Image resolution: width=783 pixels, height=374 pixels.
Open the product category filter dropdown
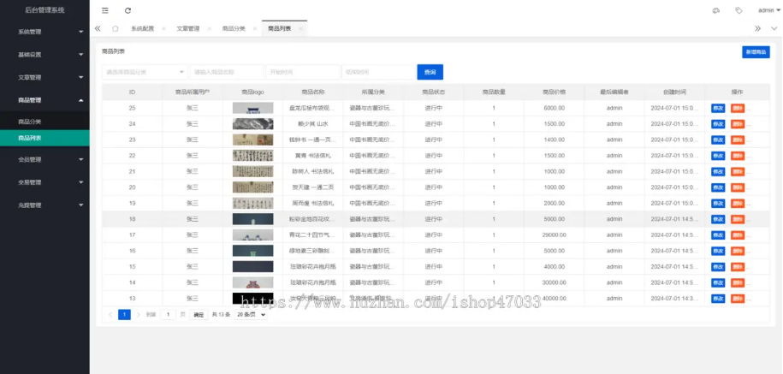[144, 72]
